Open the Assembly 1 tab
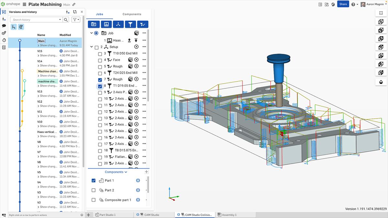The image size is (388, 218). coord(228,214)
